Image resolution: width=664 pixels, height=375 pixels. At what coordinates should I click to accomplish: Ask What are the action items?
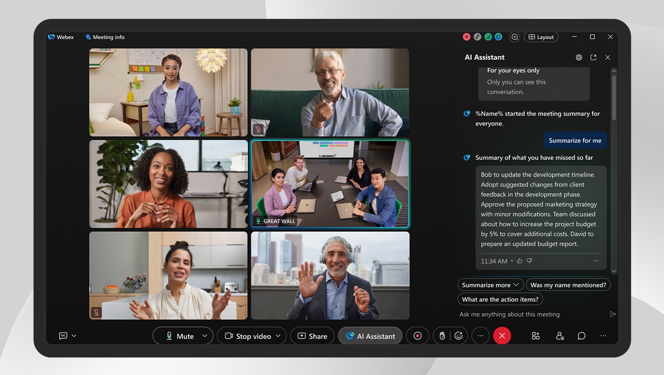(500, 299)
